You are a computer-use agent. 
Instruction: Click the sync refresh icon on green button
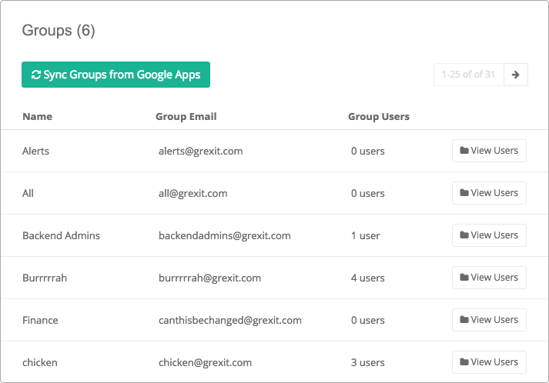(36, 75)
